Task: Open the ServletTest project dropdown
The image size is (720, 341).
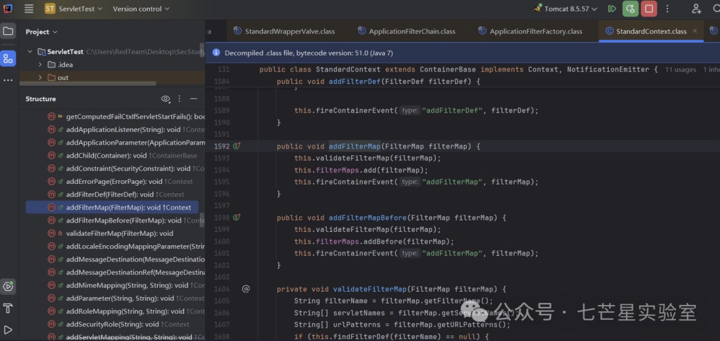Action: point(73,9)
